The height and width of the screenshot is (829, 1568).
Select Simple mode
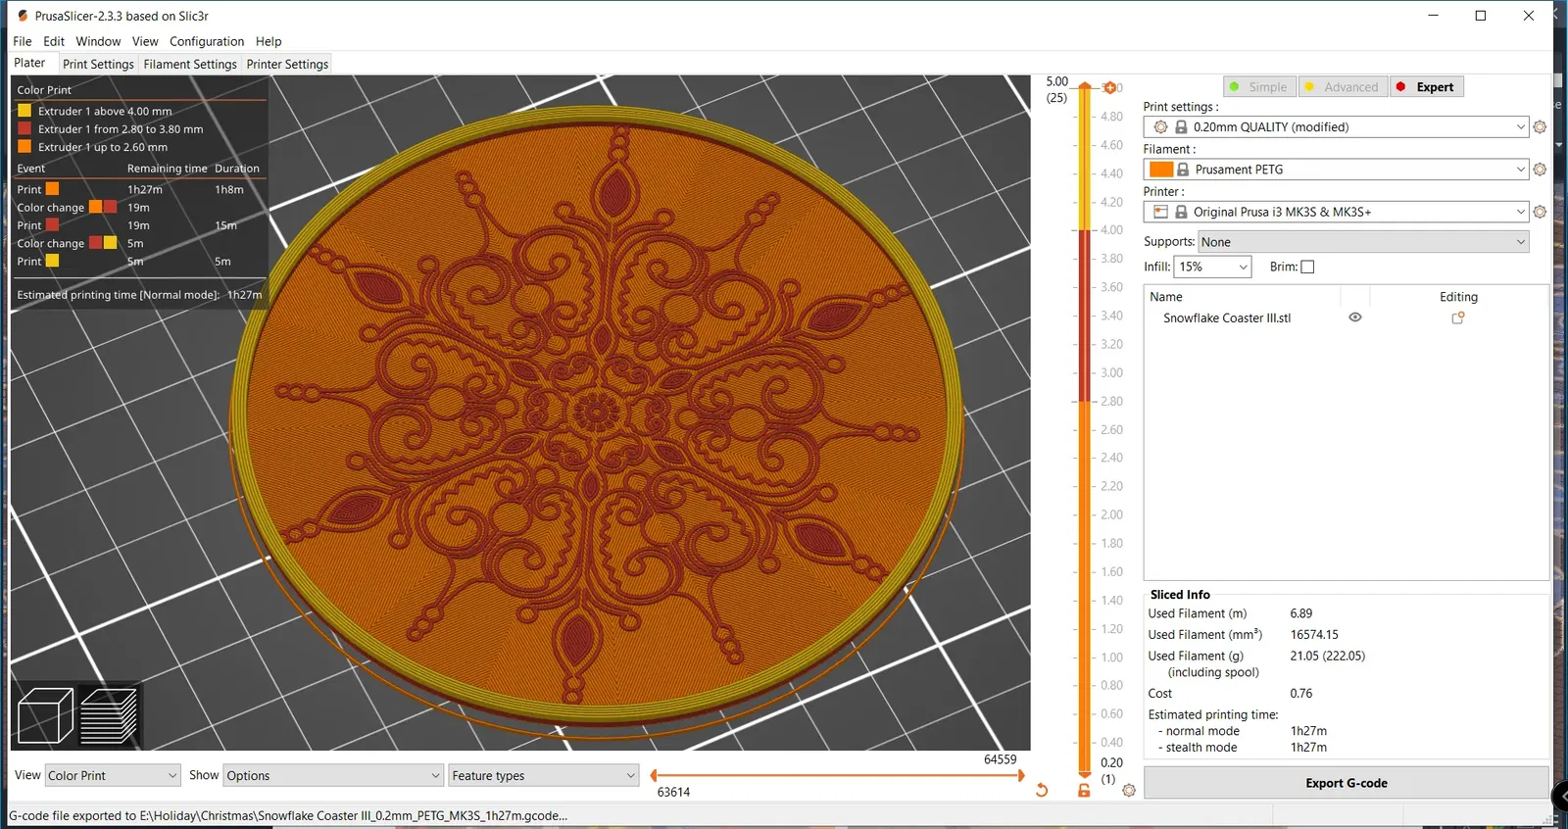point(1259,87)
